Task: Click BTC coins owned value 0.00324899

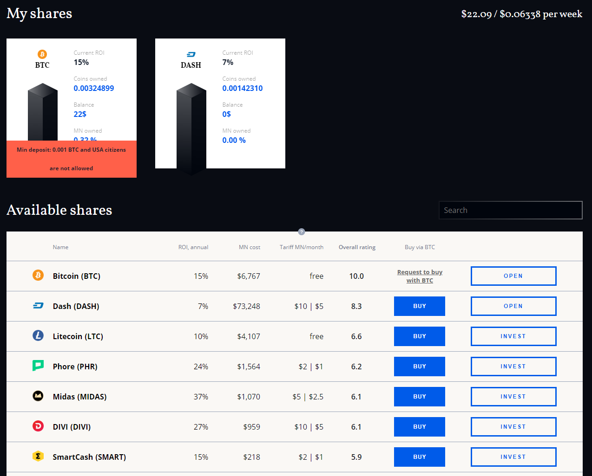Action: point(94,88)
